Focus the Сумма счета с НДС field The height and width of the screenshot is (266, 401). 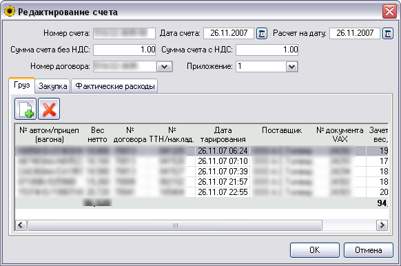point(267,50)
